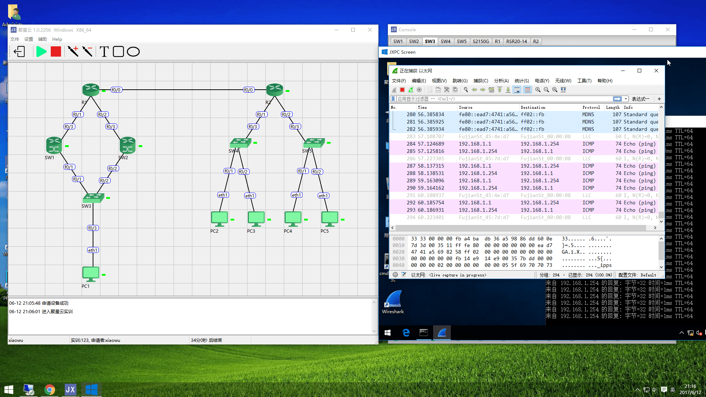The width and height of the screenshot is (706, 397).
Task: Click the display filter input field
Action: tap(504, 99)
